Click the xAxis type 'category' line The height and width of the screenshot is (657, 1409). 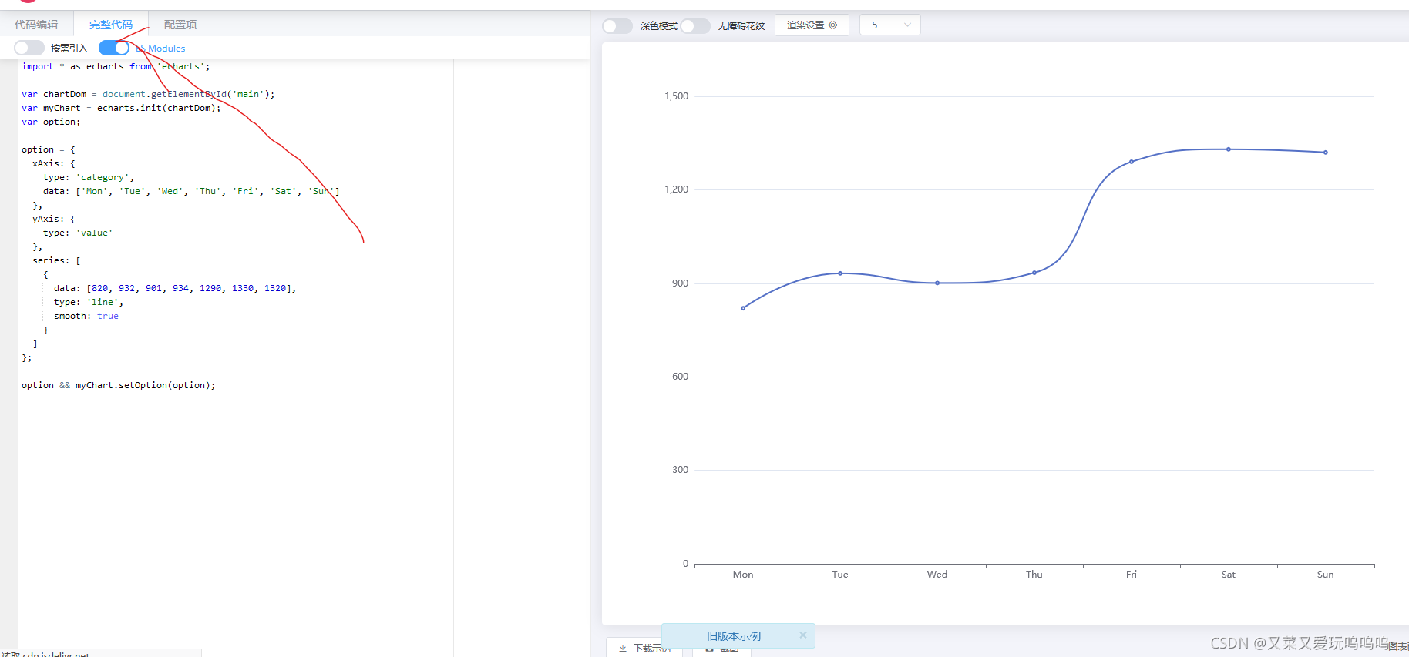coord(89,177)
